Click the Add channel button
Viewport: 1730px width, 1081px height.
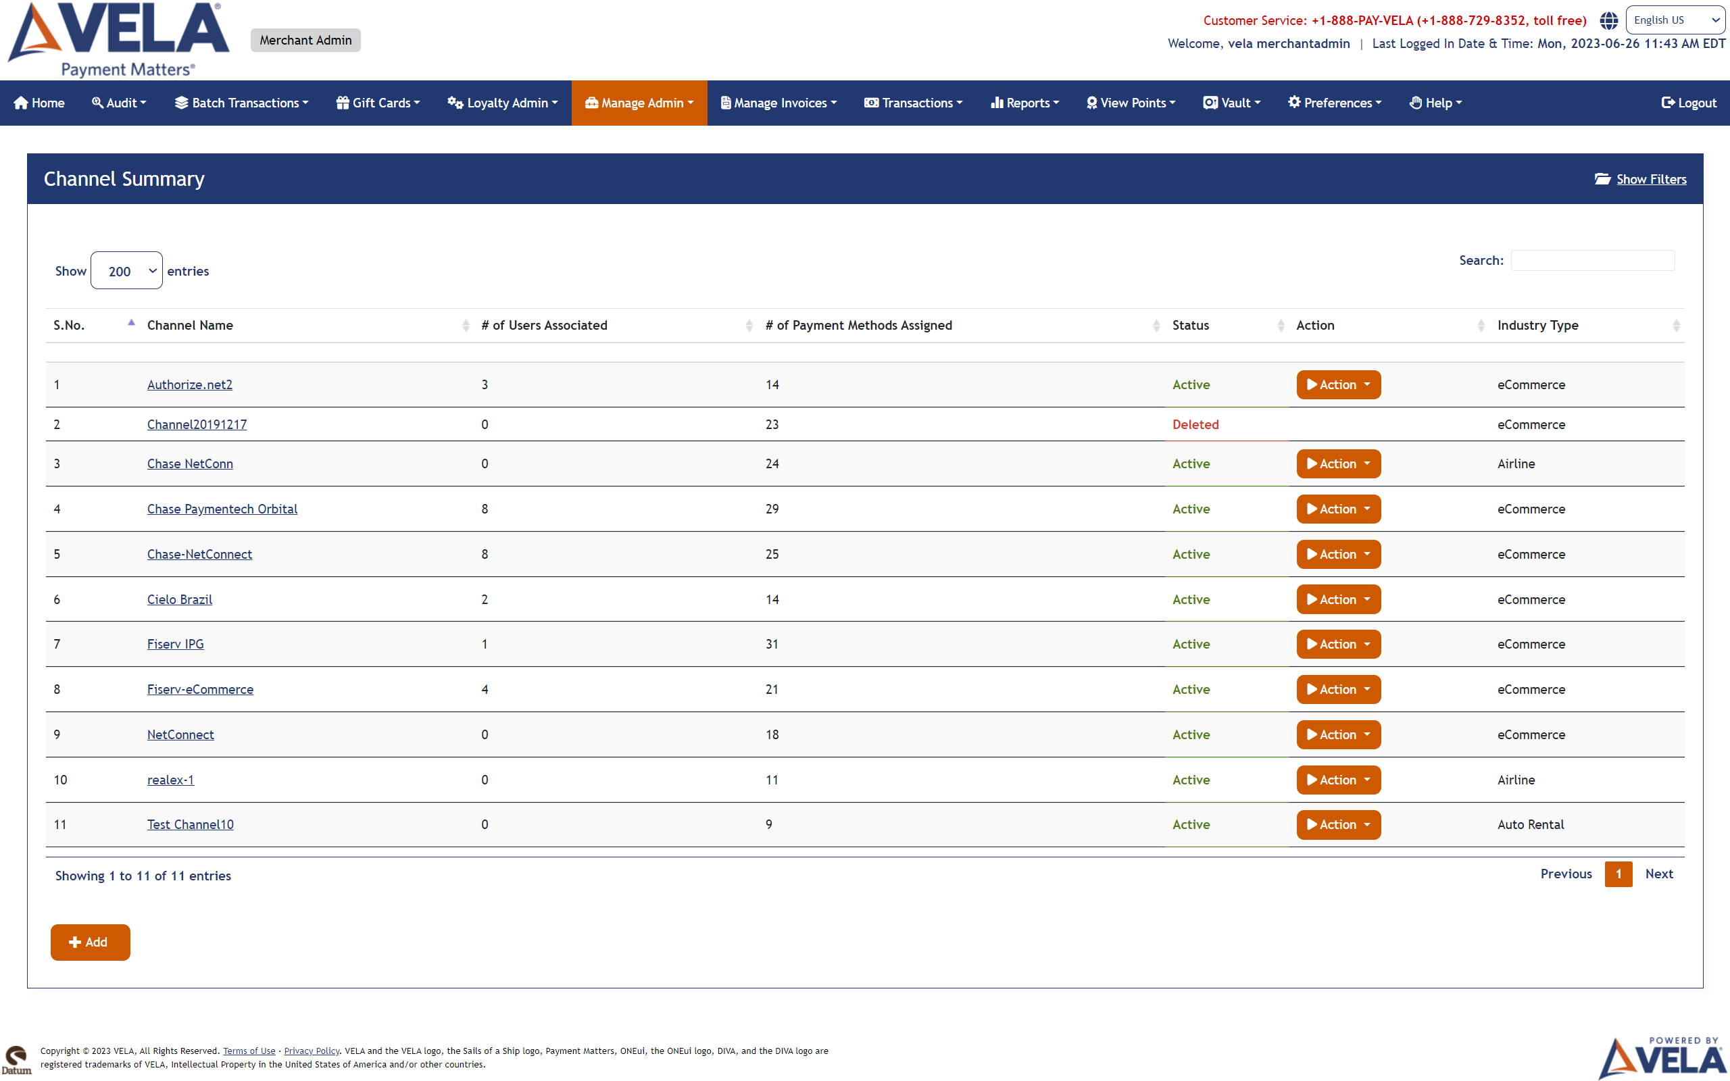[90, 942]
